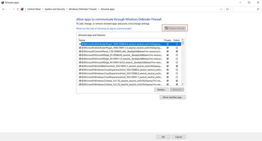Open the recent locations dropdown arrow
The height and width of the screenshot is (141, 262).
pyautogui.click(x=14, y=9)
